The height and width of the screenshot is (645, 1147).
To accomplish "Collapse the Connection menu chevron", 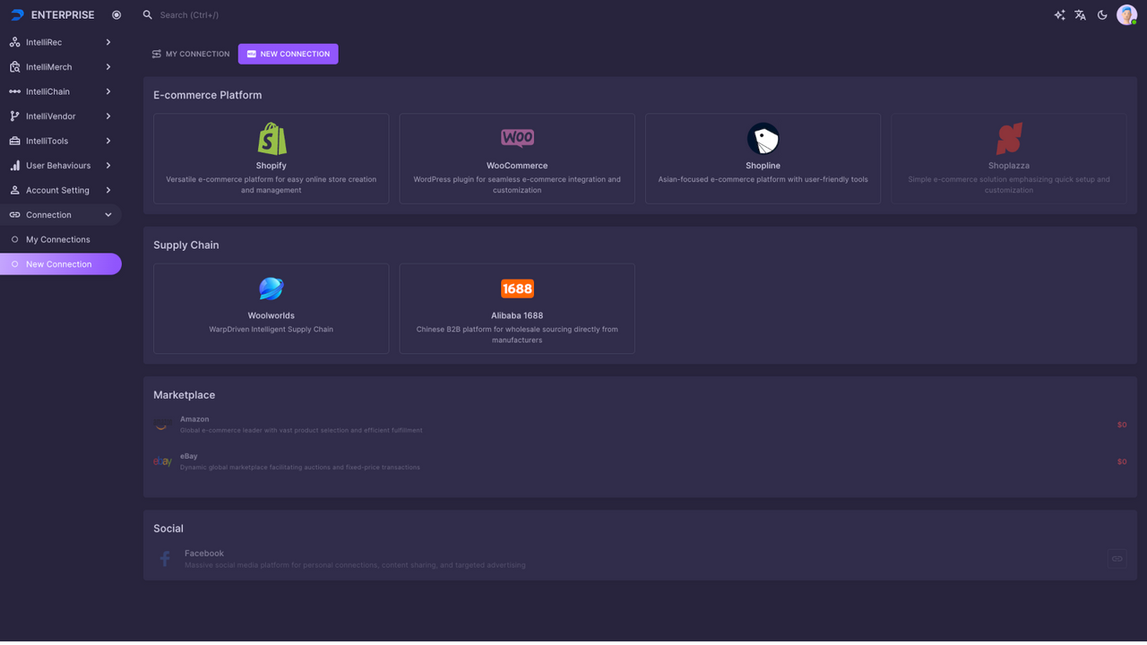I will coord(108,215).
